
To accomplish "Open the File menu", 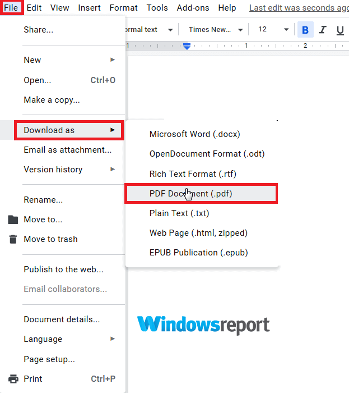I will 11,7.
